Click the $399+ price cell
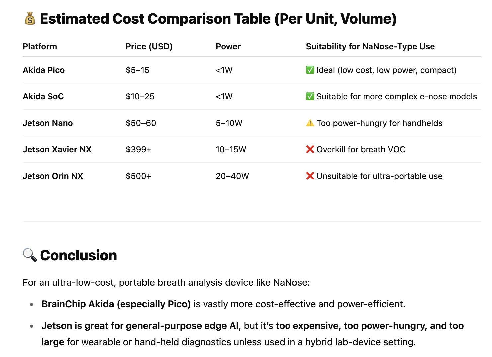This screenshot has width=492, height=357. point(139,149)
